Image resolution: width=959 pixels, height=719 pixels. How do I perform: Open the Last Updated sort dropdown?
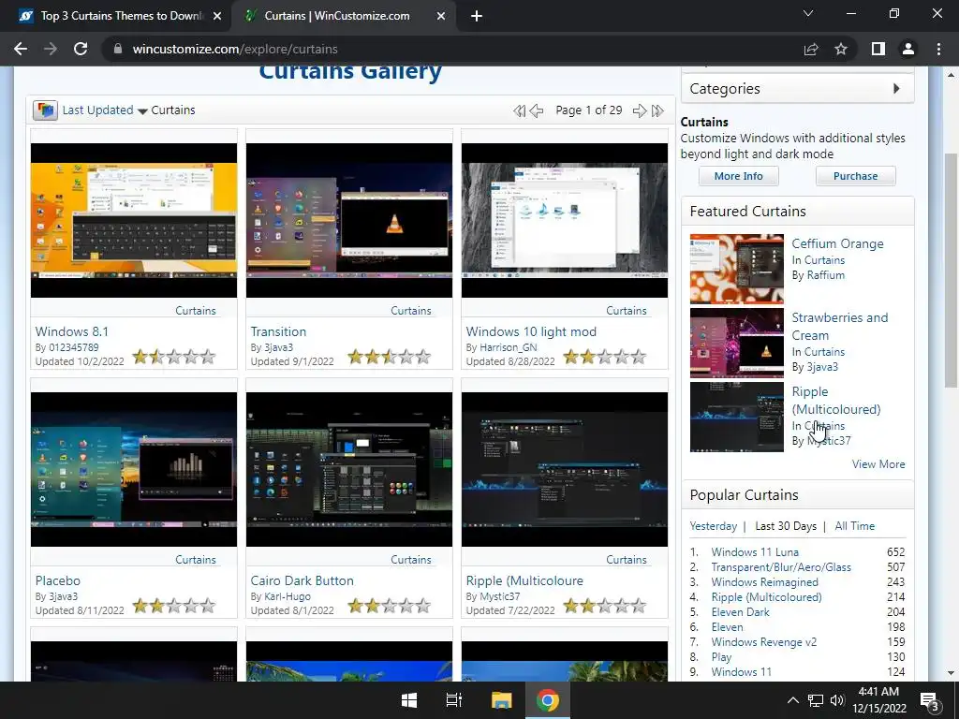click(105, 110)
